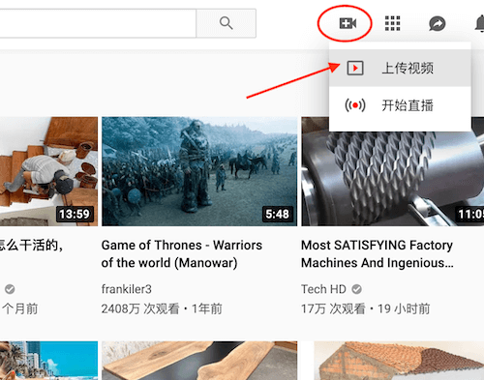The width and height of the screenshot is (484, 380).
Task: Open the Game of Thrones video thumbnail
Action: 199,171
